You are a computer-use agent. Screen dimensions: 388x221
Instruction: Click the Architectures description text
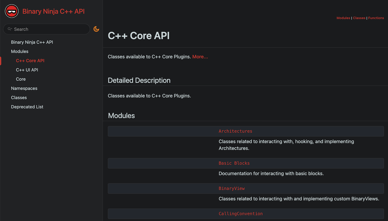click(286, 145)
